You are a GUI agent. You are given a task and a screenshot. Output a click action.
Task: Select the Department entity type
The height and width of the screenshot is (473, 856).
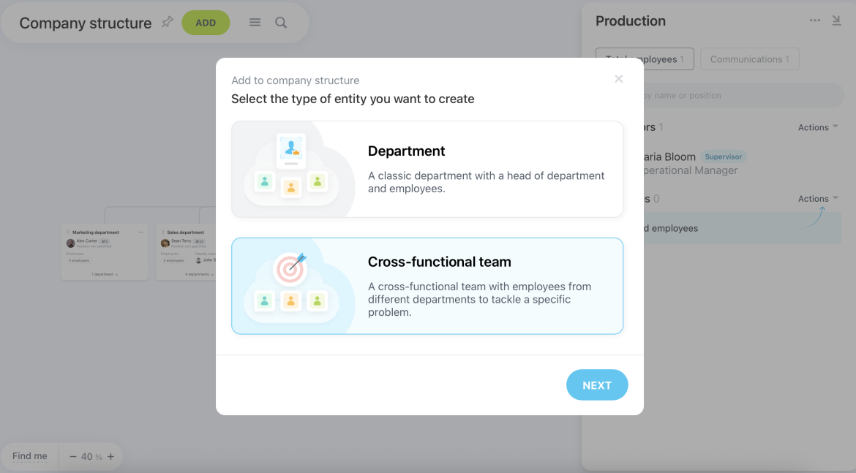point(427,169)
